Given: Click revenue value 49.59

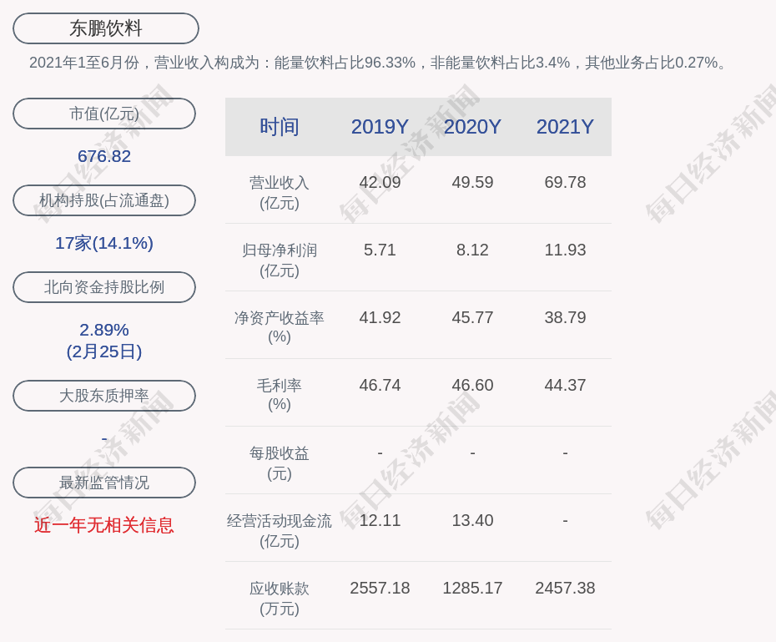Looking at the screenshot, I should [472, 182].
